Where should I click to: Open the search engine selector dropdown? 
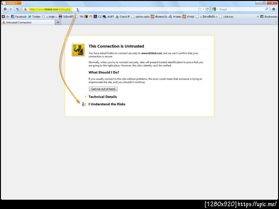(215, 9)
